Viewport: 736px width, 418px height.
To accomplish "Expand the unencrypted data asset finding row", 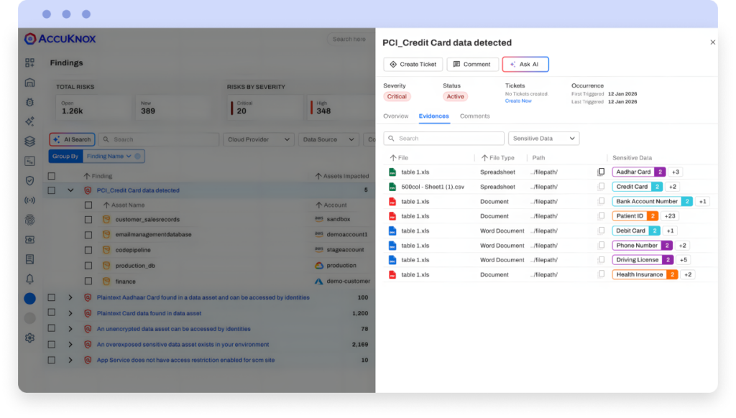I will [70, 329].
